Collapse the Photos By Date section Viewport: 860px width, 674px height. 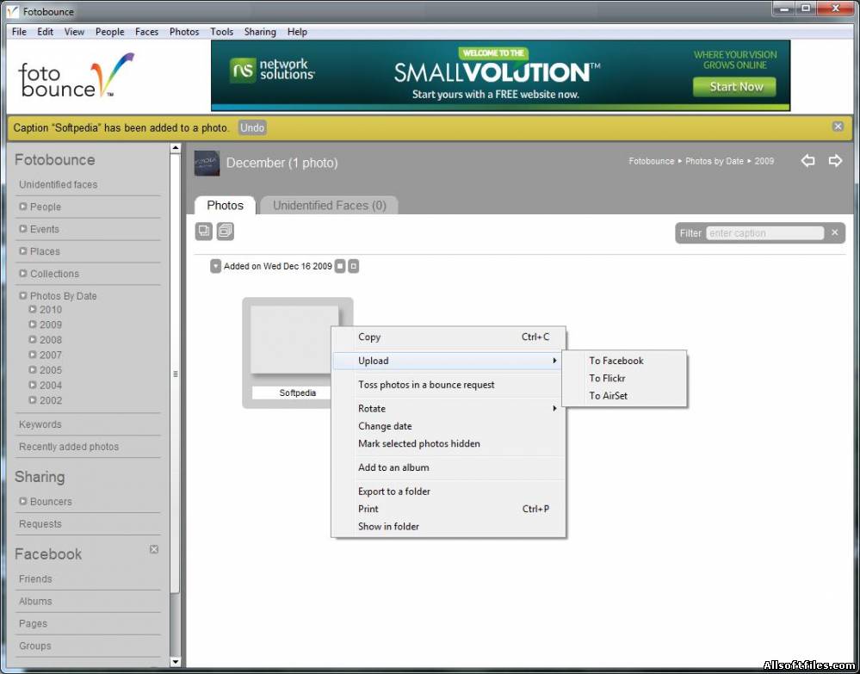(x=23, y=295)
